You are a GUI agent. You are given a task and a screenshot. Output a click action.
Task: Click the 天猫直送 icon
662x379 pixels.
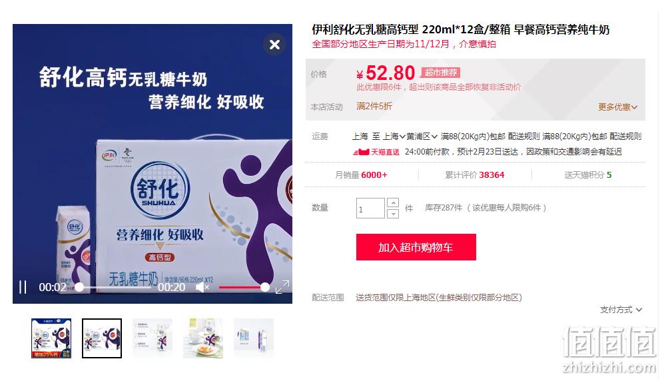tap(376, 152)
